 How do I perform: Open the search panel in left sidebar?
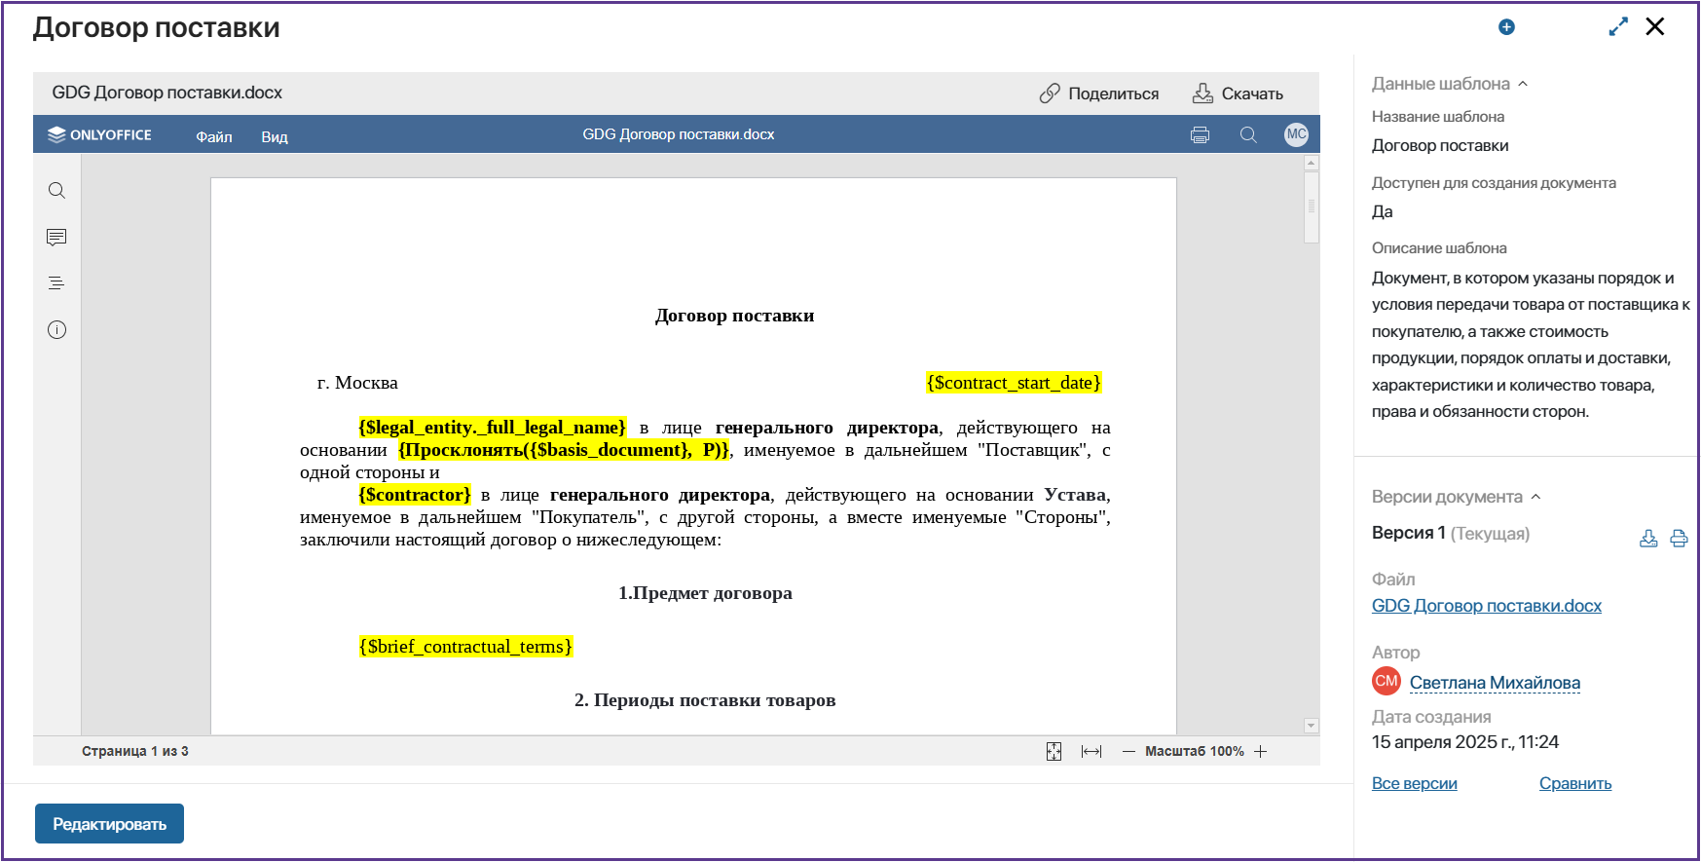coord(56,191)
